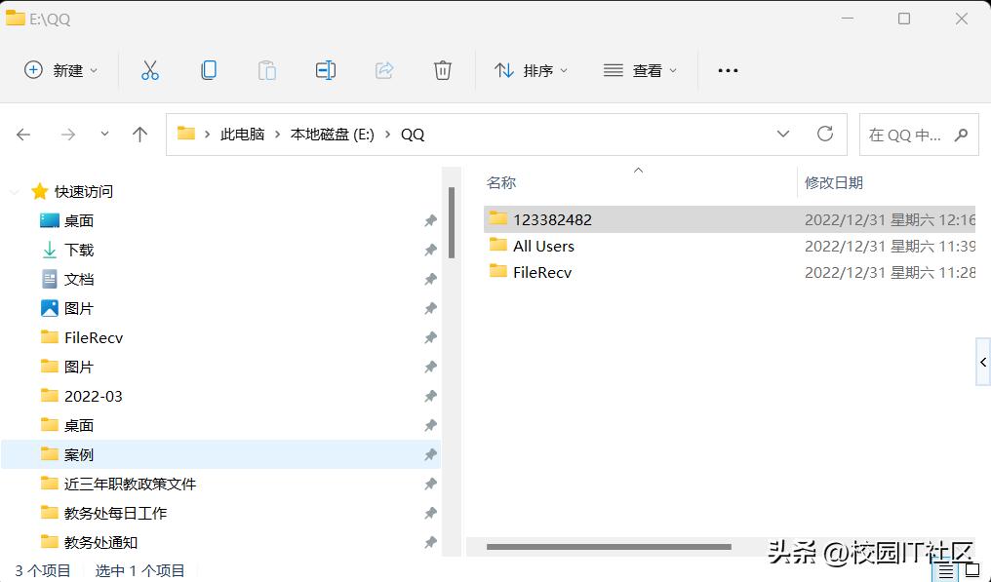
Task: Unpin 桌面 from quick access
Action: 430,220
